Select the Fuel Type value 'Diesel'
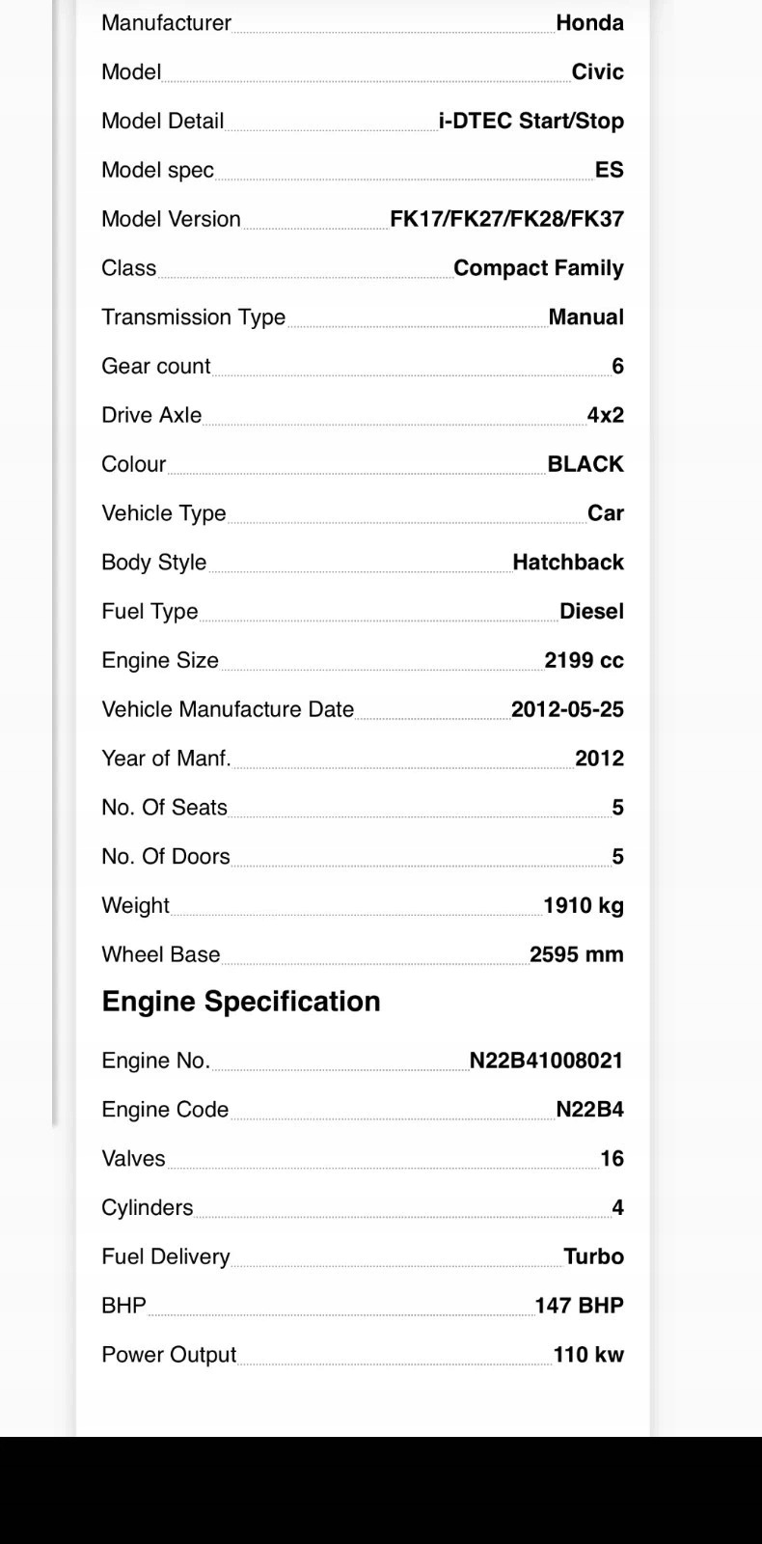The height and width of the screenshot is (1544, 762). point(591,612)
